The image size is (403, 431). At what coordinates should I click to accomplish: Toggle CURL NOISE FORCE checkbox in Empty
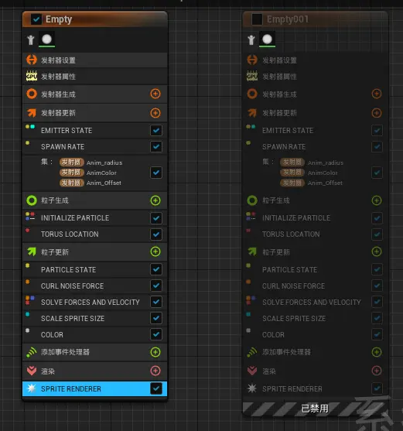coord(156,286)
